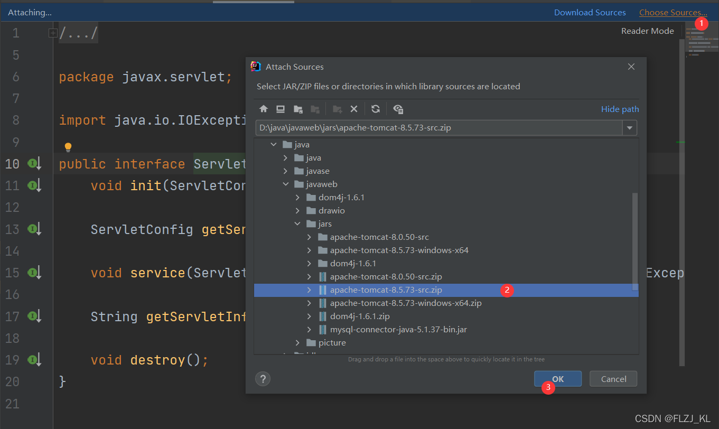Click the gutter icon beside getServletConfig line 13
The image size is (719, 429).
pyautogui.click(x=34, y=229)
